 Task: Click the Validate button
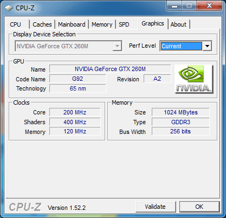point(156,207)
